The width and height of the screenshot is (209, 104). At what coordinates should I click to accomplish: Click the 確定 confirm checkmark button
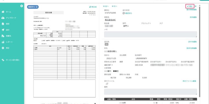[190, 6]
